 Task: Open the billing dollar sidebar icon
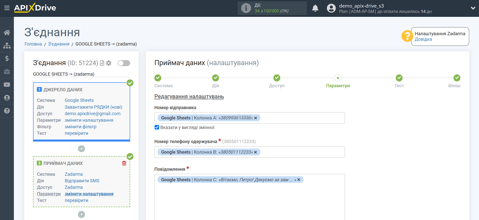[7, 59]
